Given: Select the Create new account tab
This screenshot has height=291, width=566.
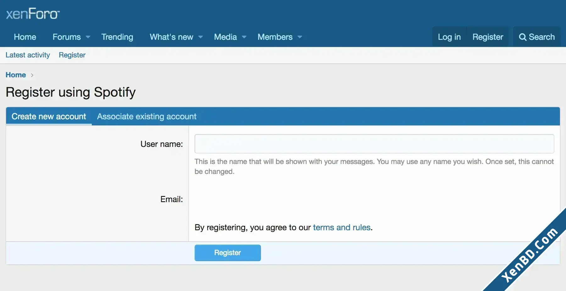Looking at the screenshot, I should (x=49, y=116).
